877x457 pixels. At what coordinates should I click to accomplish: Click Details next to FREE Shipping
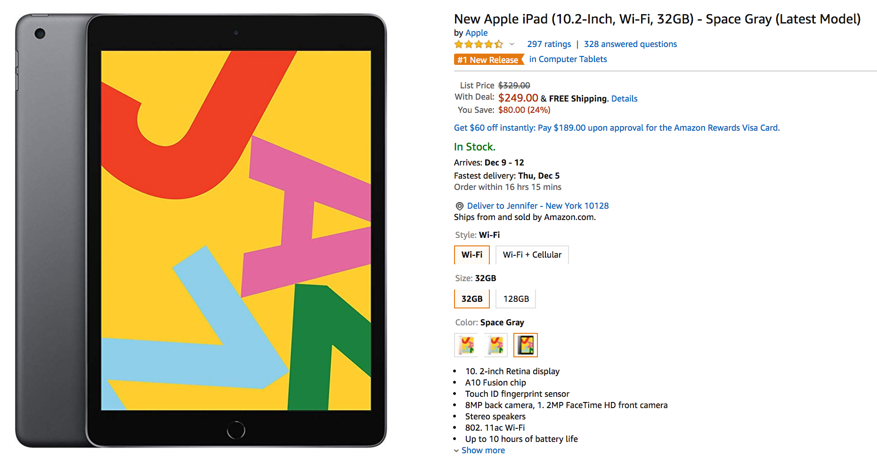624,99
